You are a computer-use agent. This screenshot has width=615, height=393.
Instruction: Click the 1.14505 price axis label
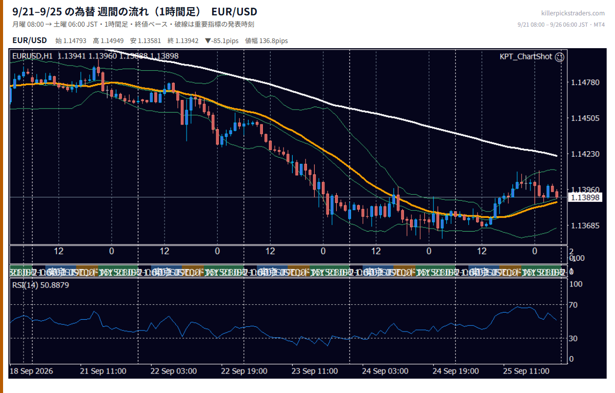pos(585,118)
